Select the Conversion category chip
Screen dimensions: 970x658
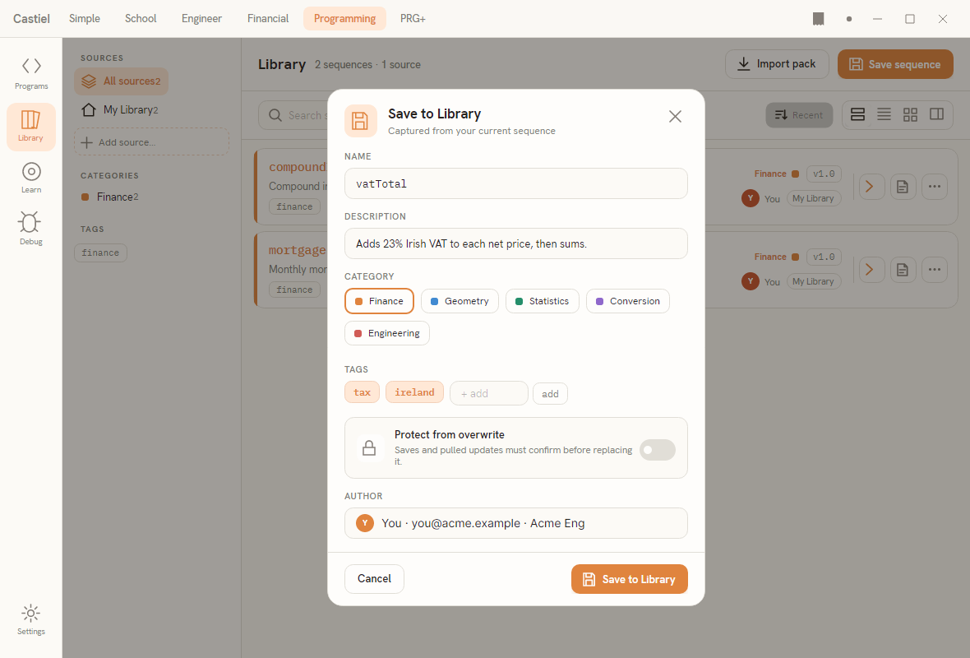(628, 302)
